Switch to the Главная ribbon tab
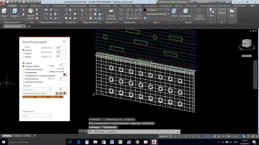The height and width of the screenshot is (145, 259). (x=13, y=6)
